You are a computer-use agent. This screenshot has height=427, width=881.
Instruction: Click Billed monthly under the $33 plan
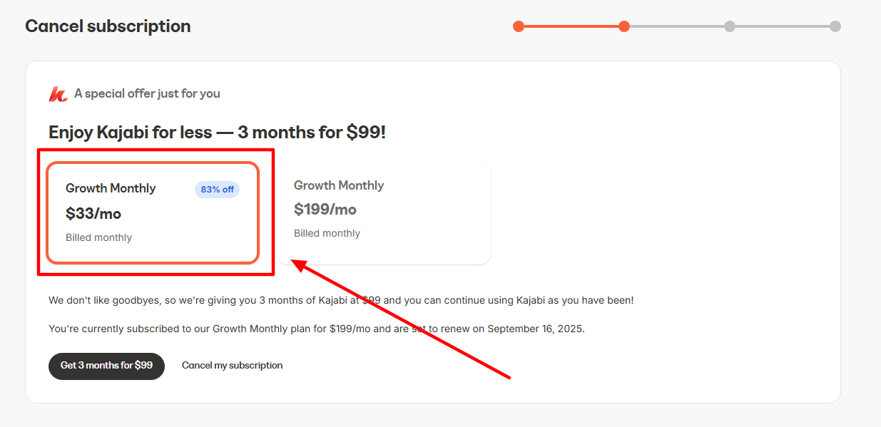98,237
